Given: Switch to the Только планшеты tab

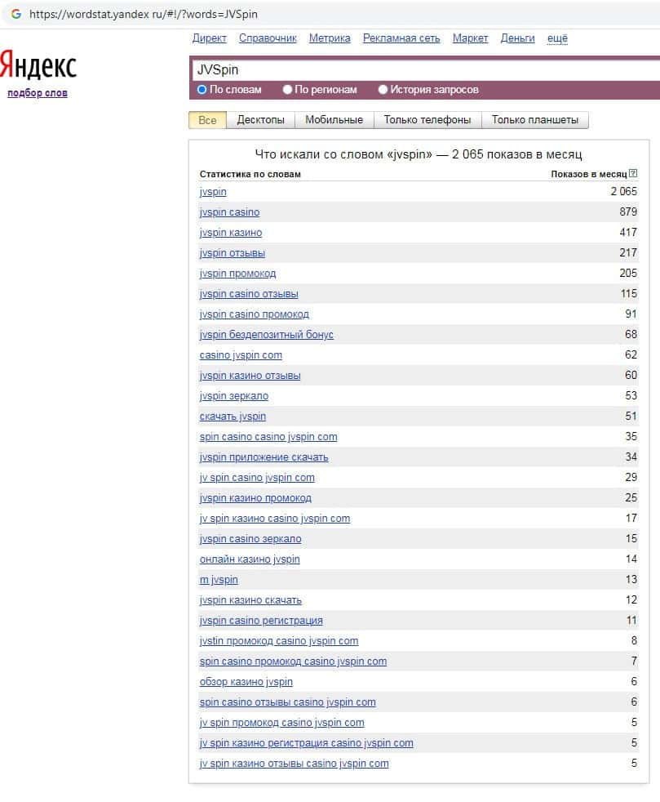Looking at the screenshot, I should click(x=535, y=120).
